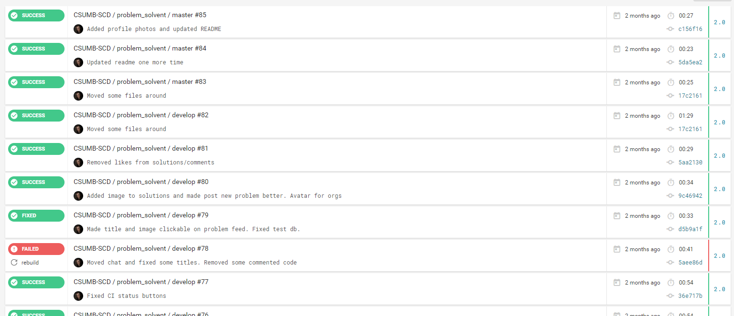
Task: Click the stopwatch icon showing 00:27 on build #85
Action: click(x=671, y=15)
